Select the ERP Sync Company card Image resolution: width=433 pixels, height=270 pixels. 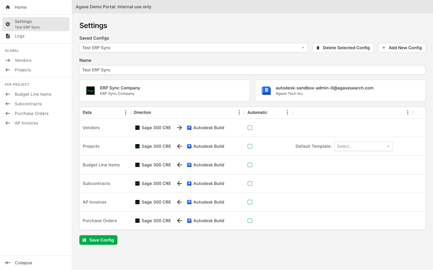tap(165, 90)
